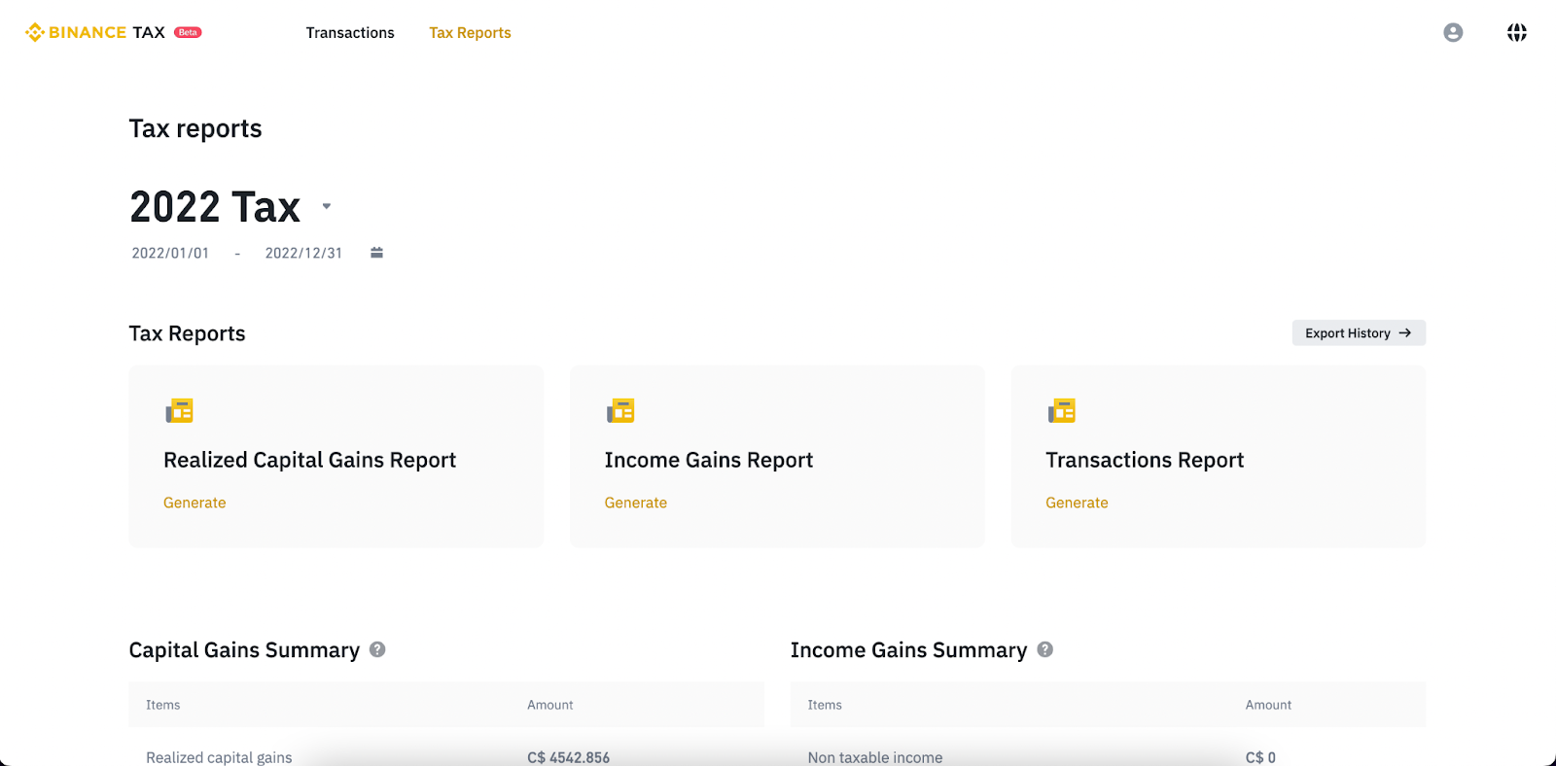Expand the 2022 Tax year dropdown

[x=327, y=206]
